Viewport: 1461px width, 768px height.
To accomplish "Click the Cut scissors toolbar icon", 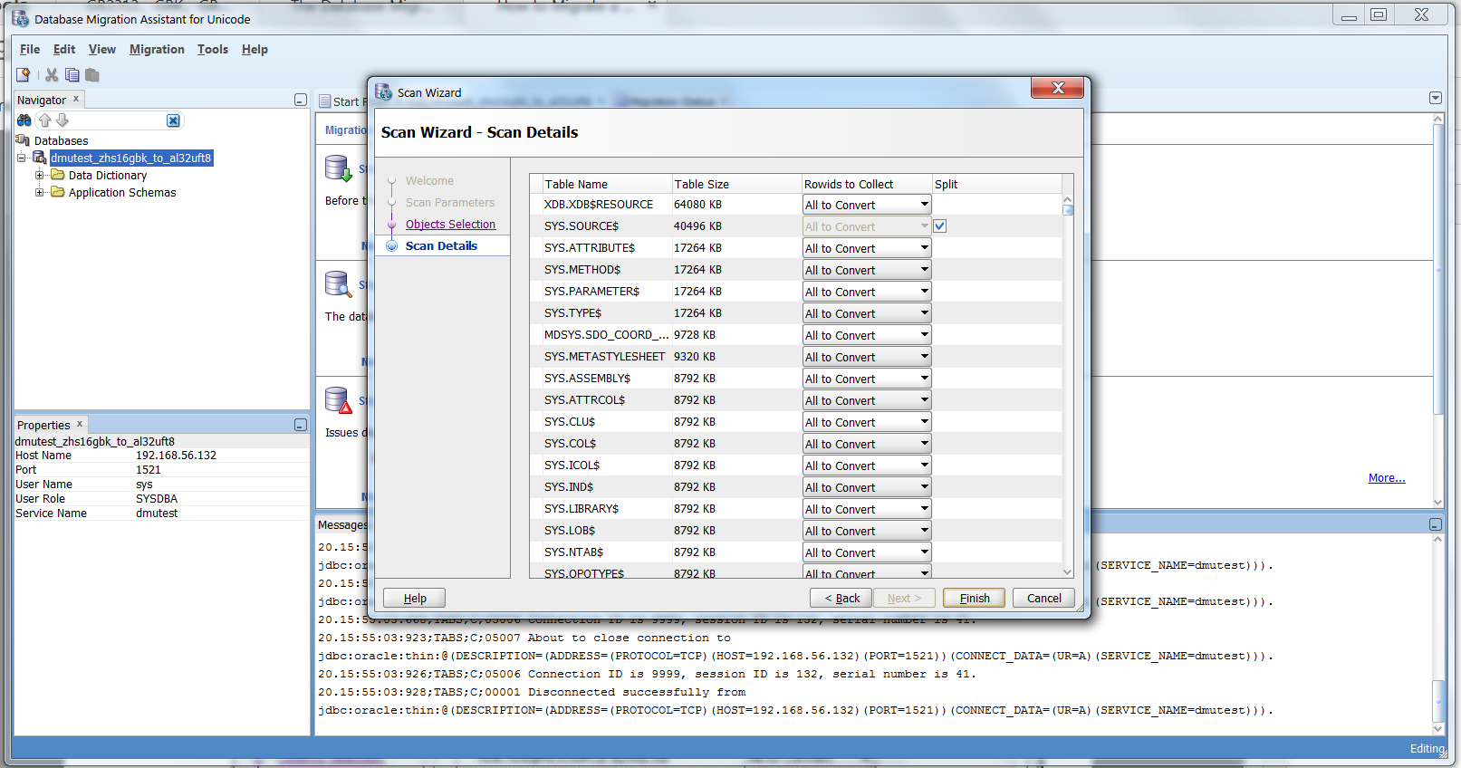I will pos(52,75).
